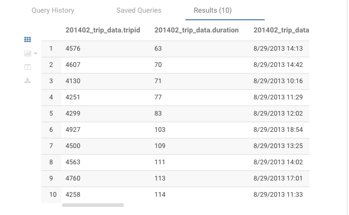Select row number 10 in the results
The image size is (349, 215).
coord(51,195)
